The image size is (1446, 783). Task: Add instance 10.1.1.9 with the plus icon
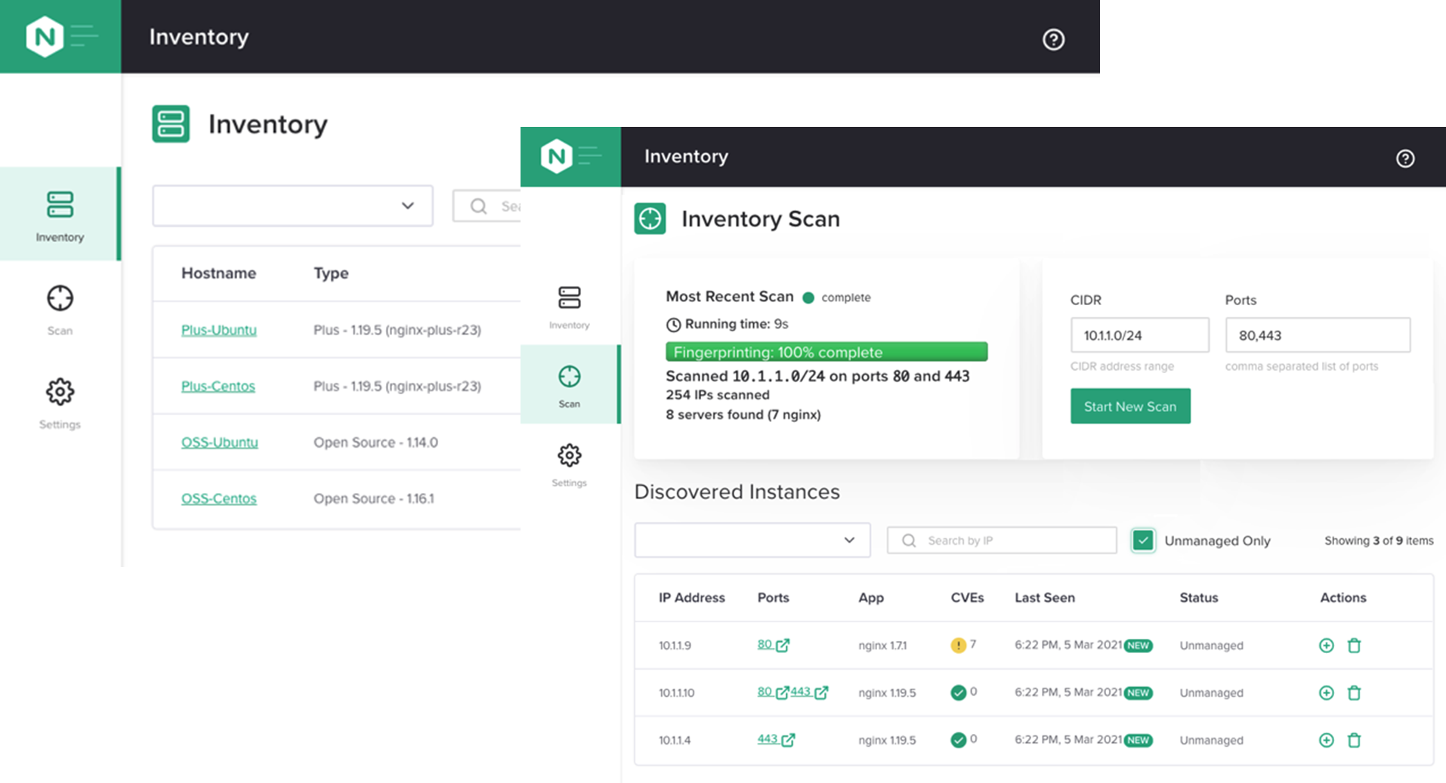pyautogui.click(x=1326, y=646)
